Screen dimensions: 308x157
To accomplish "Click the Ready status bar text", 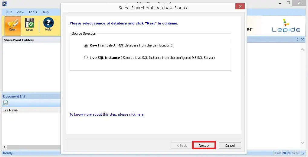I will [x=8, y=153].
